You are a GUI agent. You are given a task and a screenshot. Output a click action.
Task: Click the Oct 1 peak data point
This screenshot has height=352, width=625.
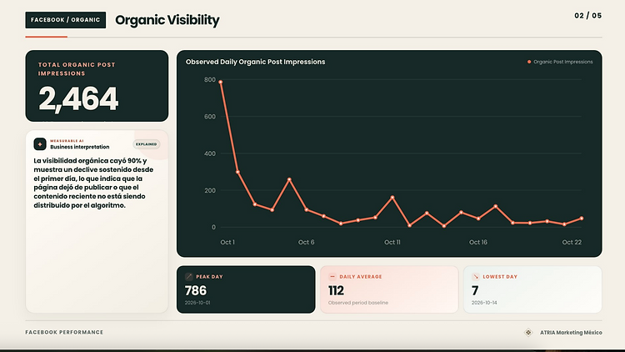[x=221, y=83]
